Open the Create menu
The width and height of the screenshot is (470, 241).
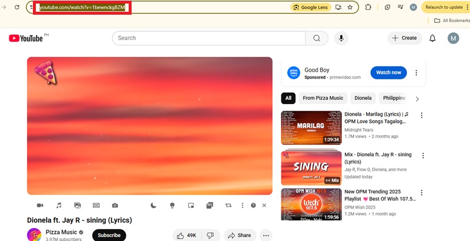(405, 38)
